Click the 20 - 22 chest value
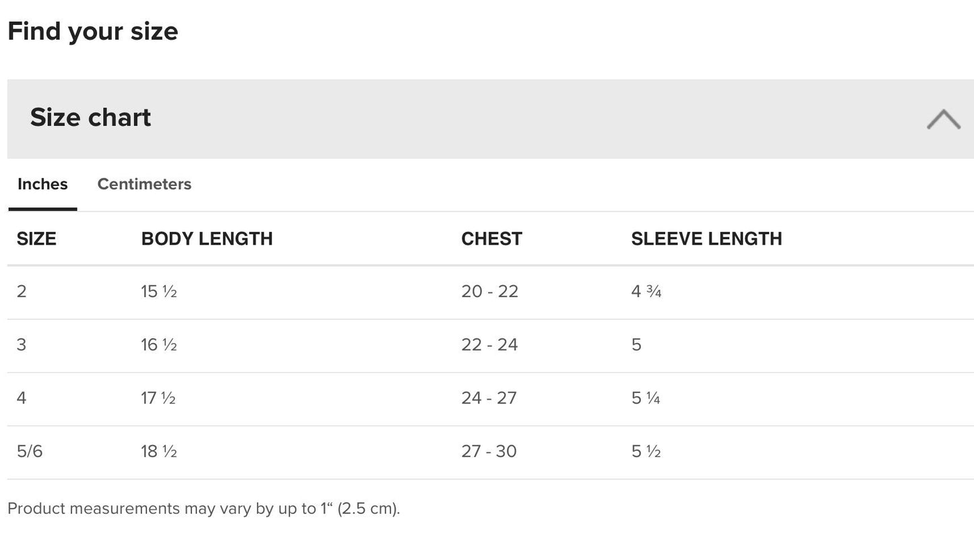This screenshot has width=974, height=537. [x=490, y=292]
